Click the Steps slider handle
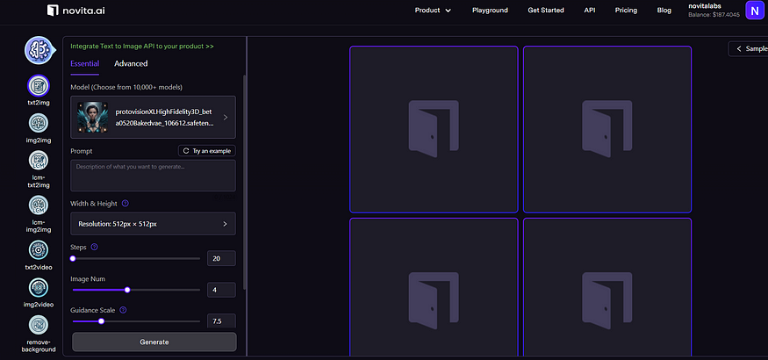 click(x=73, y=258)
